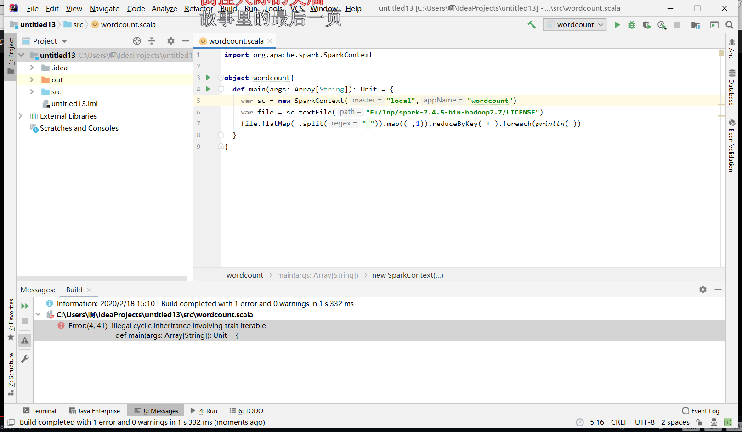This screenshot has height=432, width=742.
Task: Click the locate target icon in Project panel
Action: tap(137, 41)
